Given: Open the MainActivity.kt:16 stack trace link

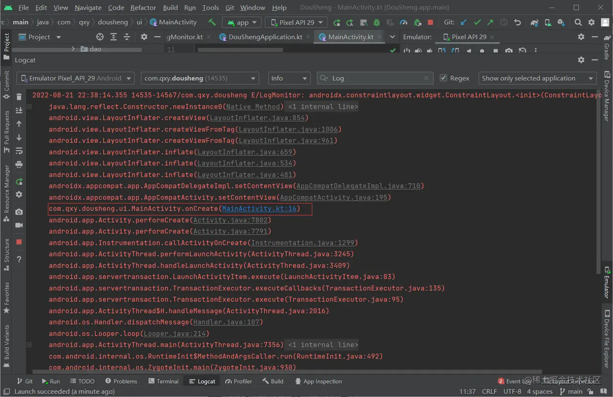Looking at the screenshot, I should pos(259,209).
